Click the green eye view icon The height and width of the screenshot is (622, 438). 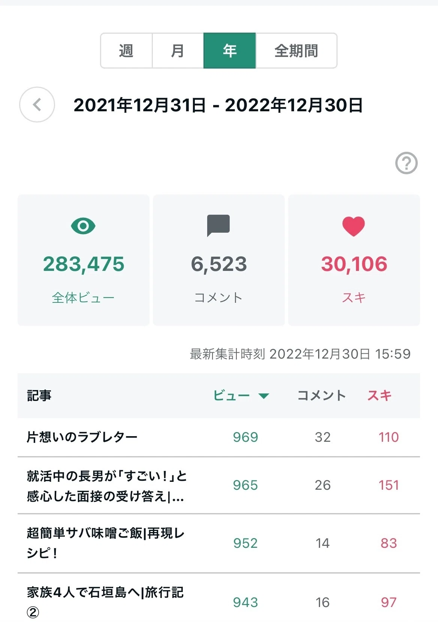coord(83,226)
